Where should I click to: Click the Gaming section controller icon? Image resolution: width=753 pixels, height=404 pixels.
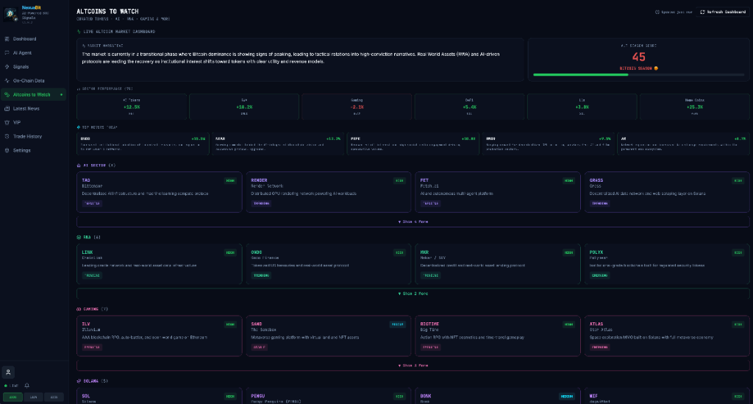coord(79,309)
